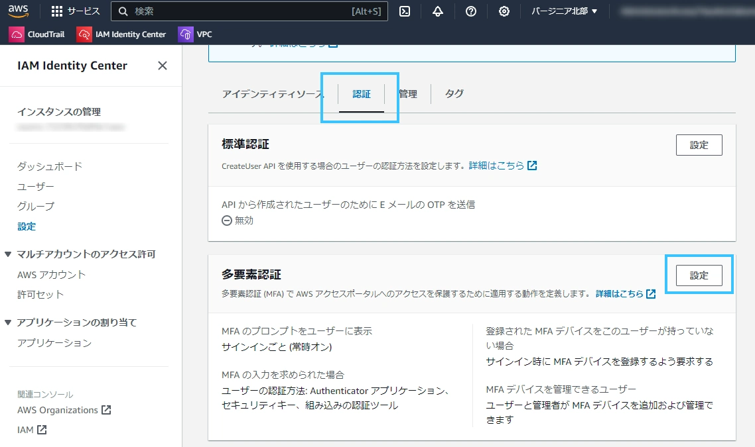
Task: Open the CloudTrail shortcut
Action: 36,34
